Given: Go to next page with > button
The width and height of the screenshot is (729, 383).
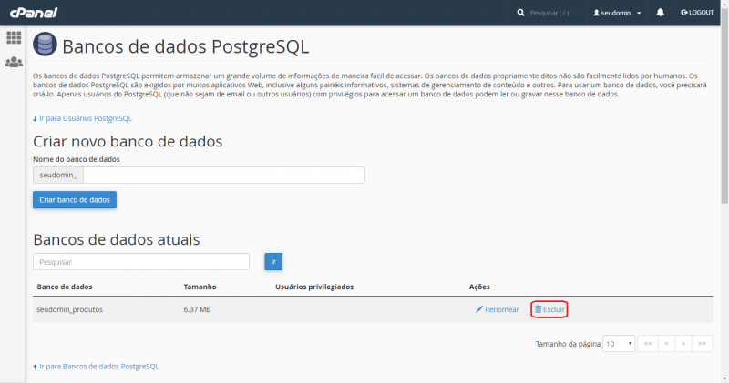Looking at the screenshot, I should click(683, 344).
